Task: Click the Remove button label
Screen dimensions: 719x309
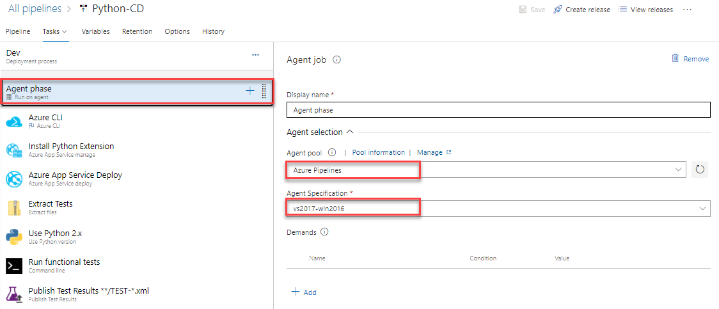Action: 696,59
